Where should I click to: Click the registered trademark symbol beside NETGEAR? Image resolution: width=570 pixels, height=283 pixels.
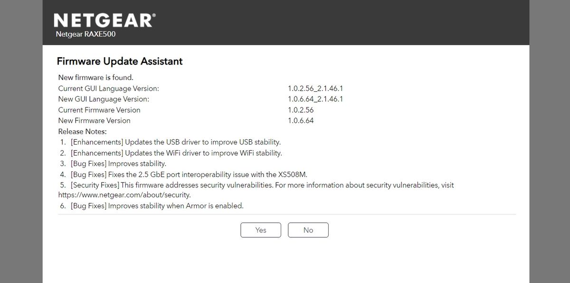point(154,15)
